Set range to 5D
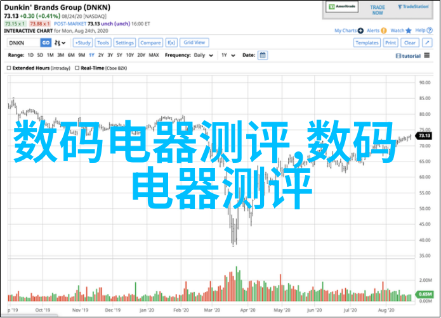Screen dimensions: 441x318 point(40,55)
